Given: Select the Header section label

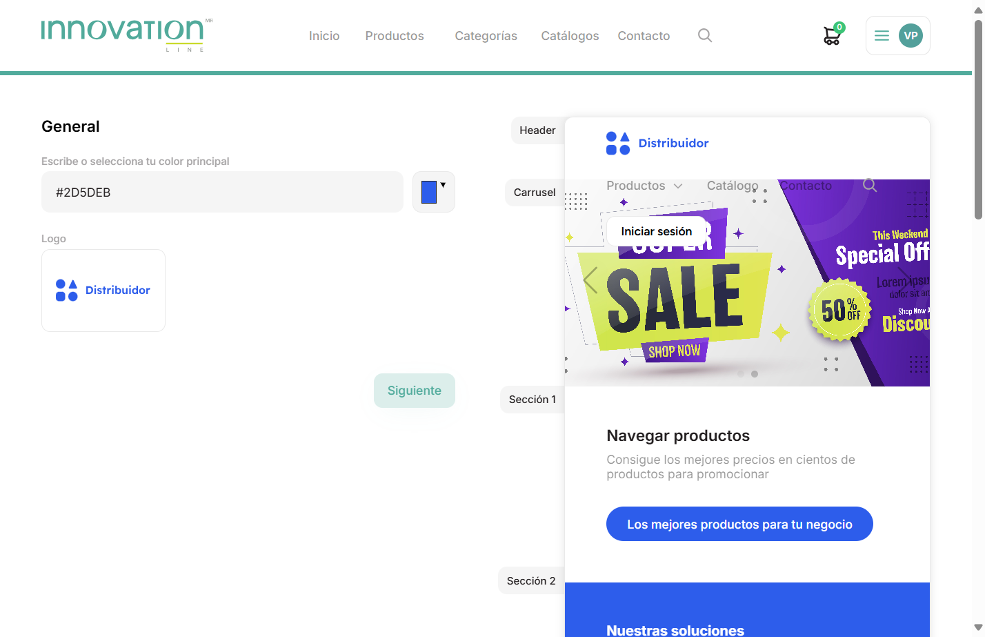Looking at the screenshot, I should [537, 130].
